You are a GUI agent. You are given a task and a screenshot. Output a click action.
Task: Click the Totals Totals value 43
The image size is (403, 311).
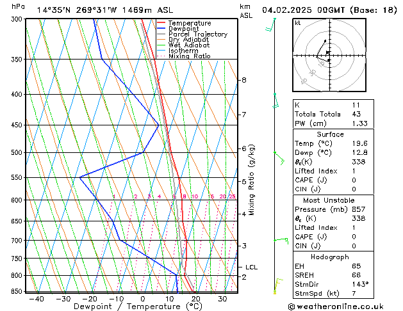point(356,114)
